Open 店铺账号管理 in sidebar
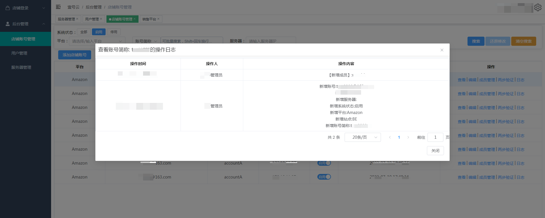 (26, 39)
